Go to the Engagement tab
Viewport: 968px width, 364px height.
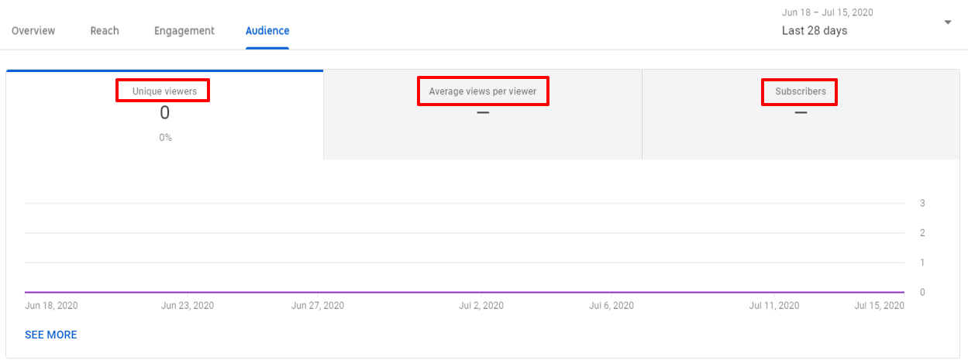184,31
